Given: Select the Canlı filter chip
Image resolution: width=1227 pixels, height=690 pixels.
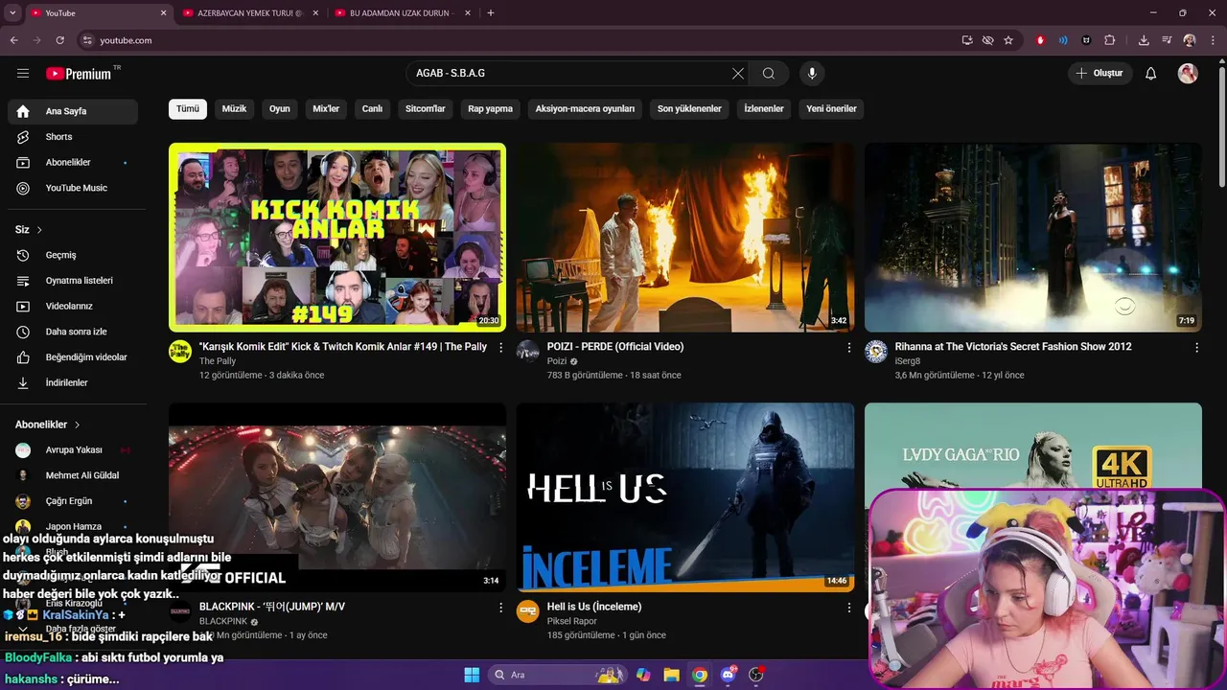Looking at the screenshot, I should tap(372, 108).
